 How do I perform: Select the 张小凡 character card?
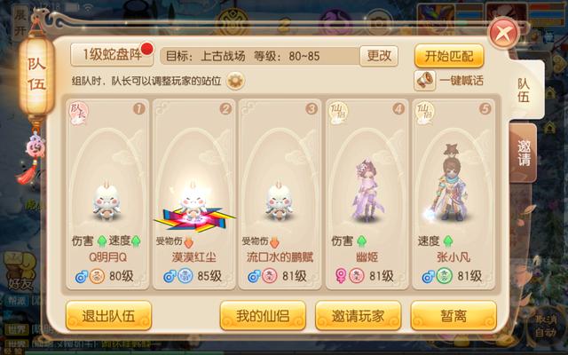454,194
